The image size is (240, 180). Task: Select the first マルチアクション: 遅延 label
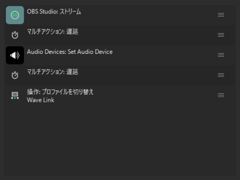[x=52, y=31]
